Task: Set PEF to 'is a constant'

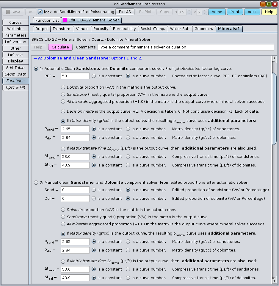Action: [x=94, y=76]
